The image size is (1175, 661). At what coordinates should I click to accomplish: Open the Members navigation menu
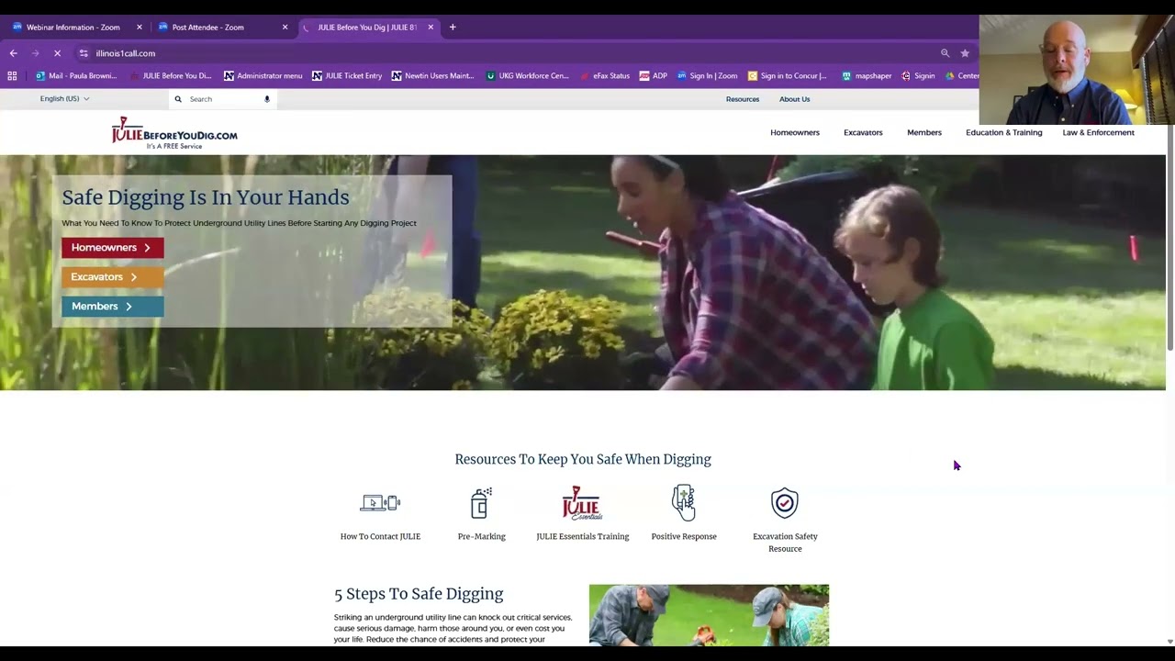924,132
